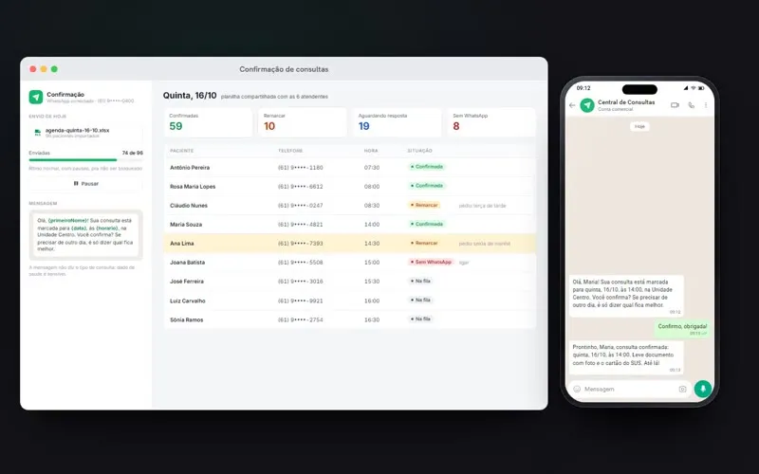Viewport: 759px width, 474px height.
Task: Click the sent messages progress bar
Action: click(85, 159)
